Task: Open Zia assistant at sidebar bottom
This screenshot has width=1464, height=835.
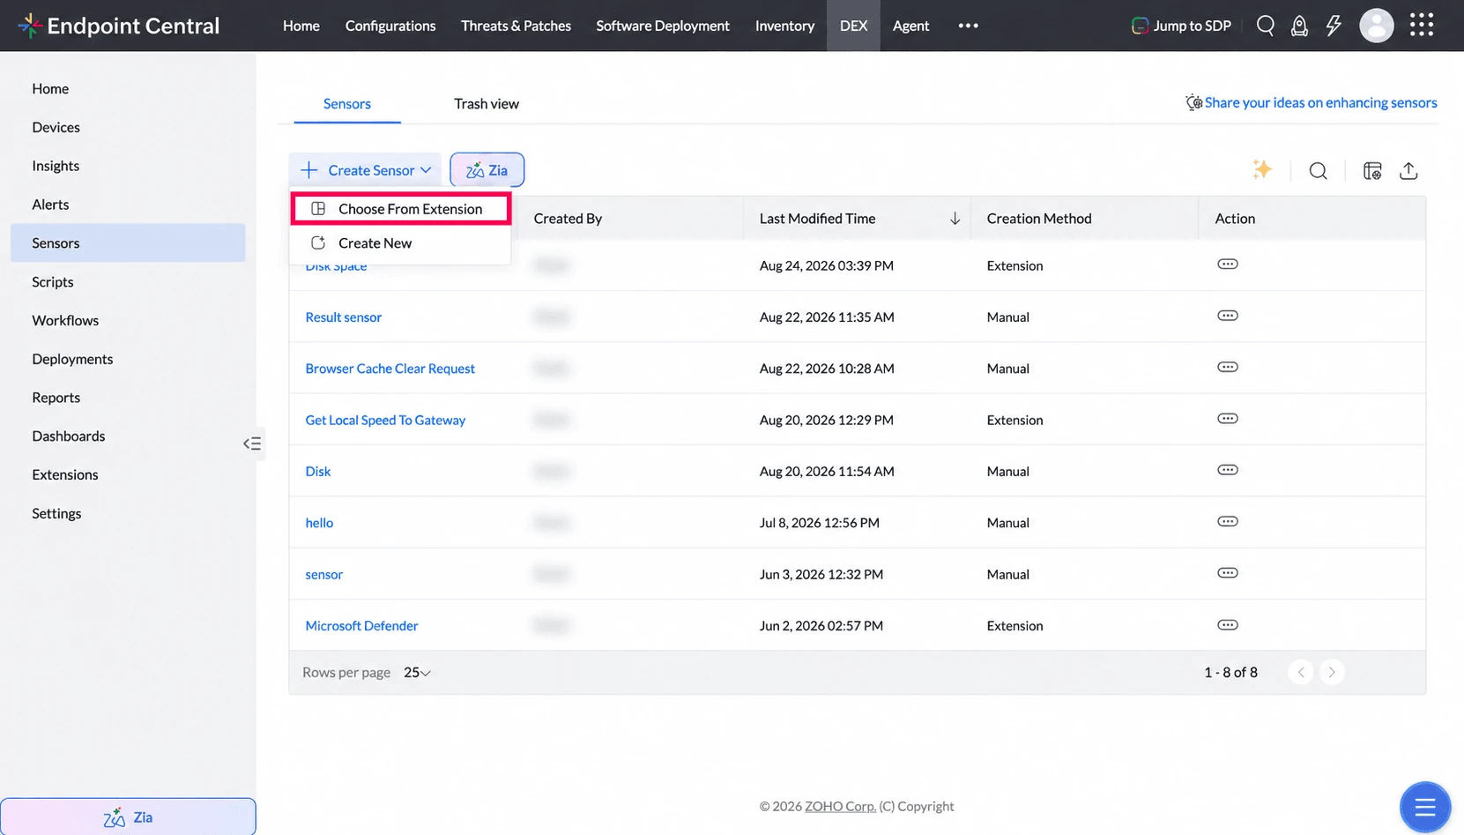Action: click(128, 816)
